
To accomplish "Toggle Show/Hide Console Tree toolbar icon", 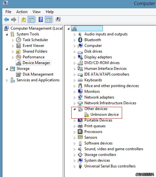I will [x=31, y=20].
